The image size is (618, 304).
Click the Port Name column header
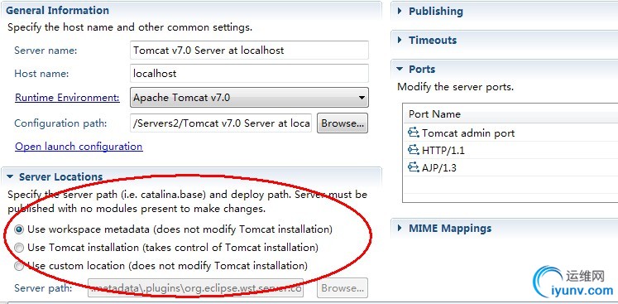point(510,114)
